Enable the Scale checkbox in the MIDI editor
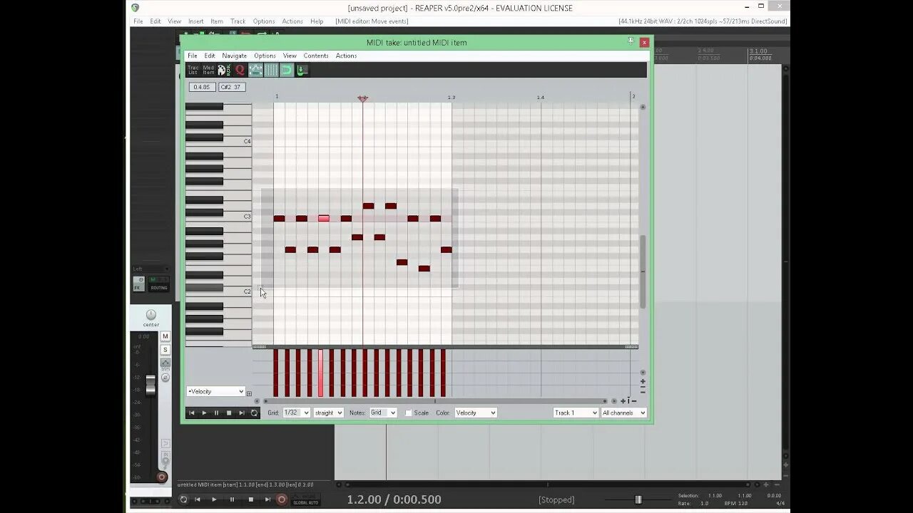 [408, 413]
